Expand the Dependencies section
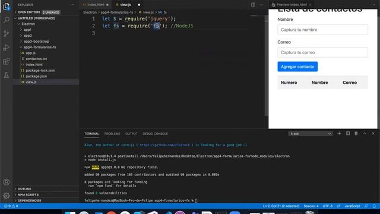 (46, 200)
